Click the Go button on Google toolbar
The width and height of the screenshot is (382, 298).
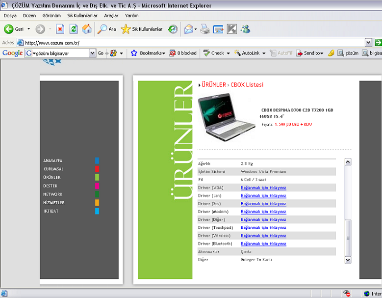tap(101, 53)
